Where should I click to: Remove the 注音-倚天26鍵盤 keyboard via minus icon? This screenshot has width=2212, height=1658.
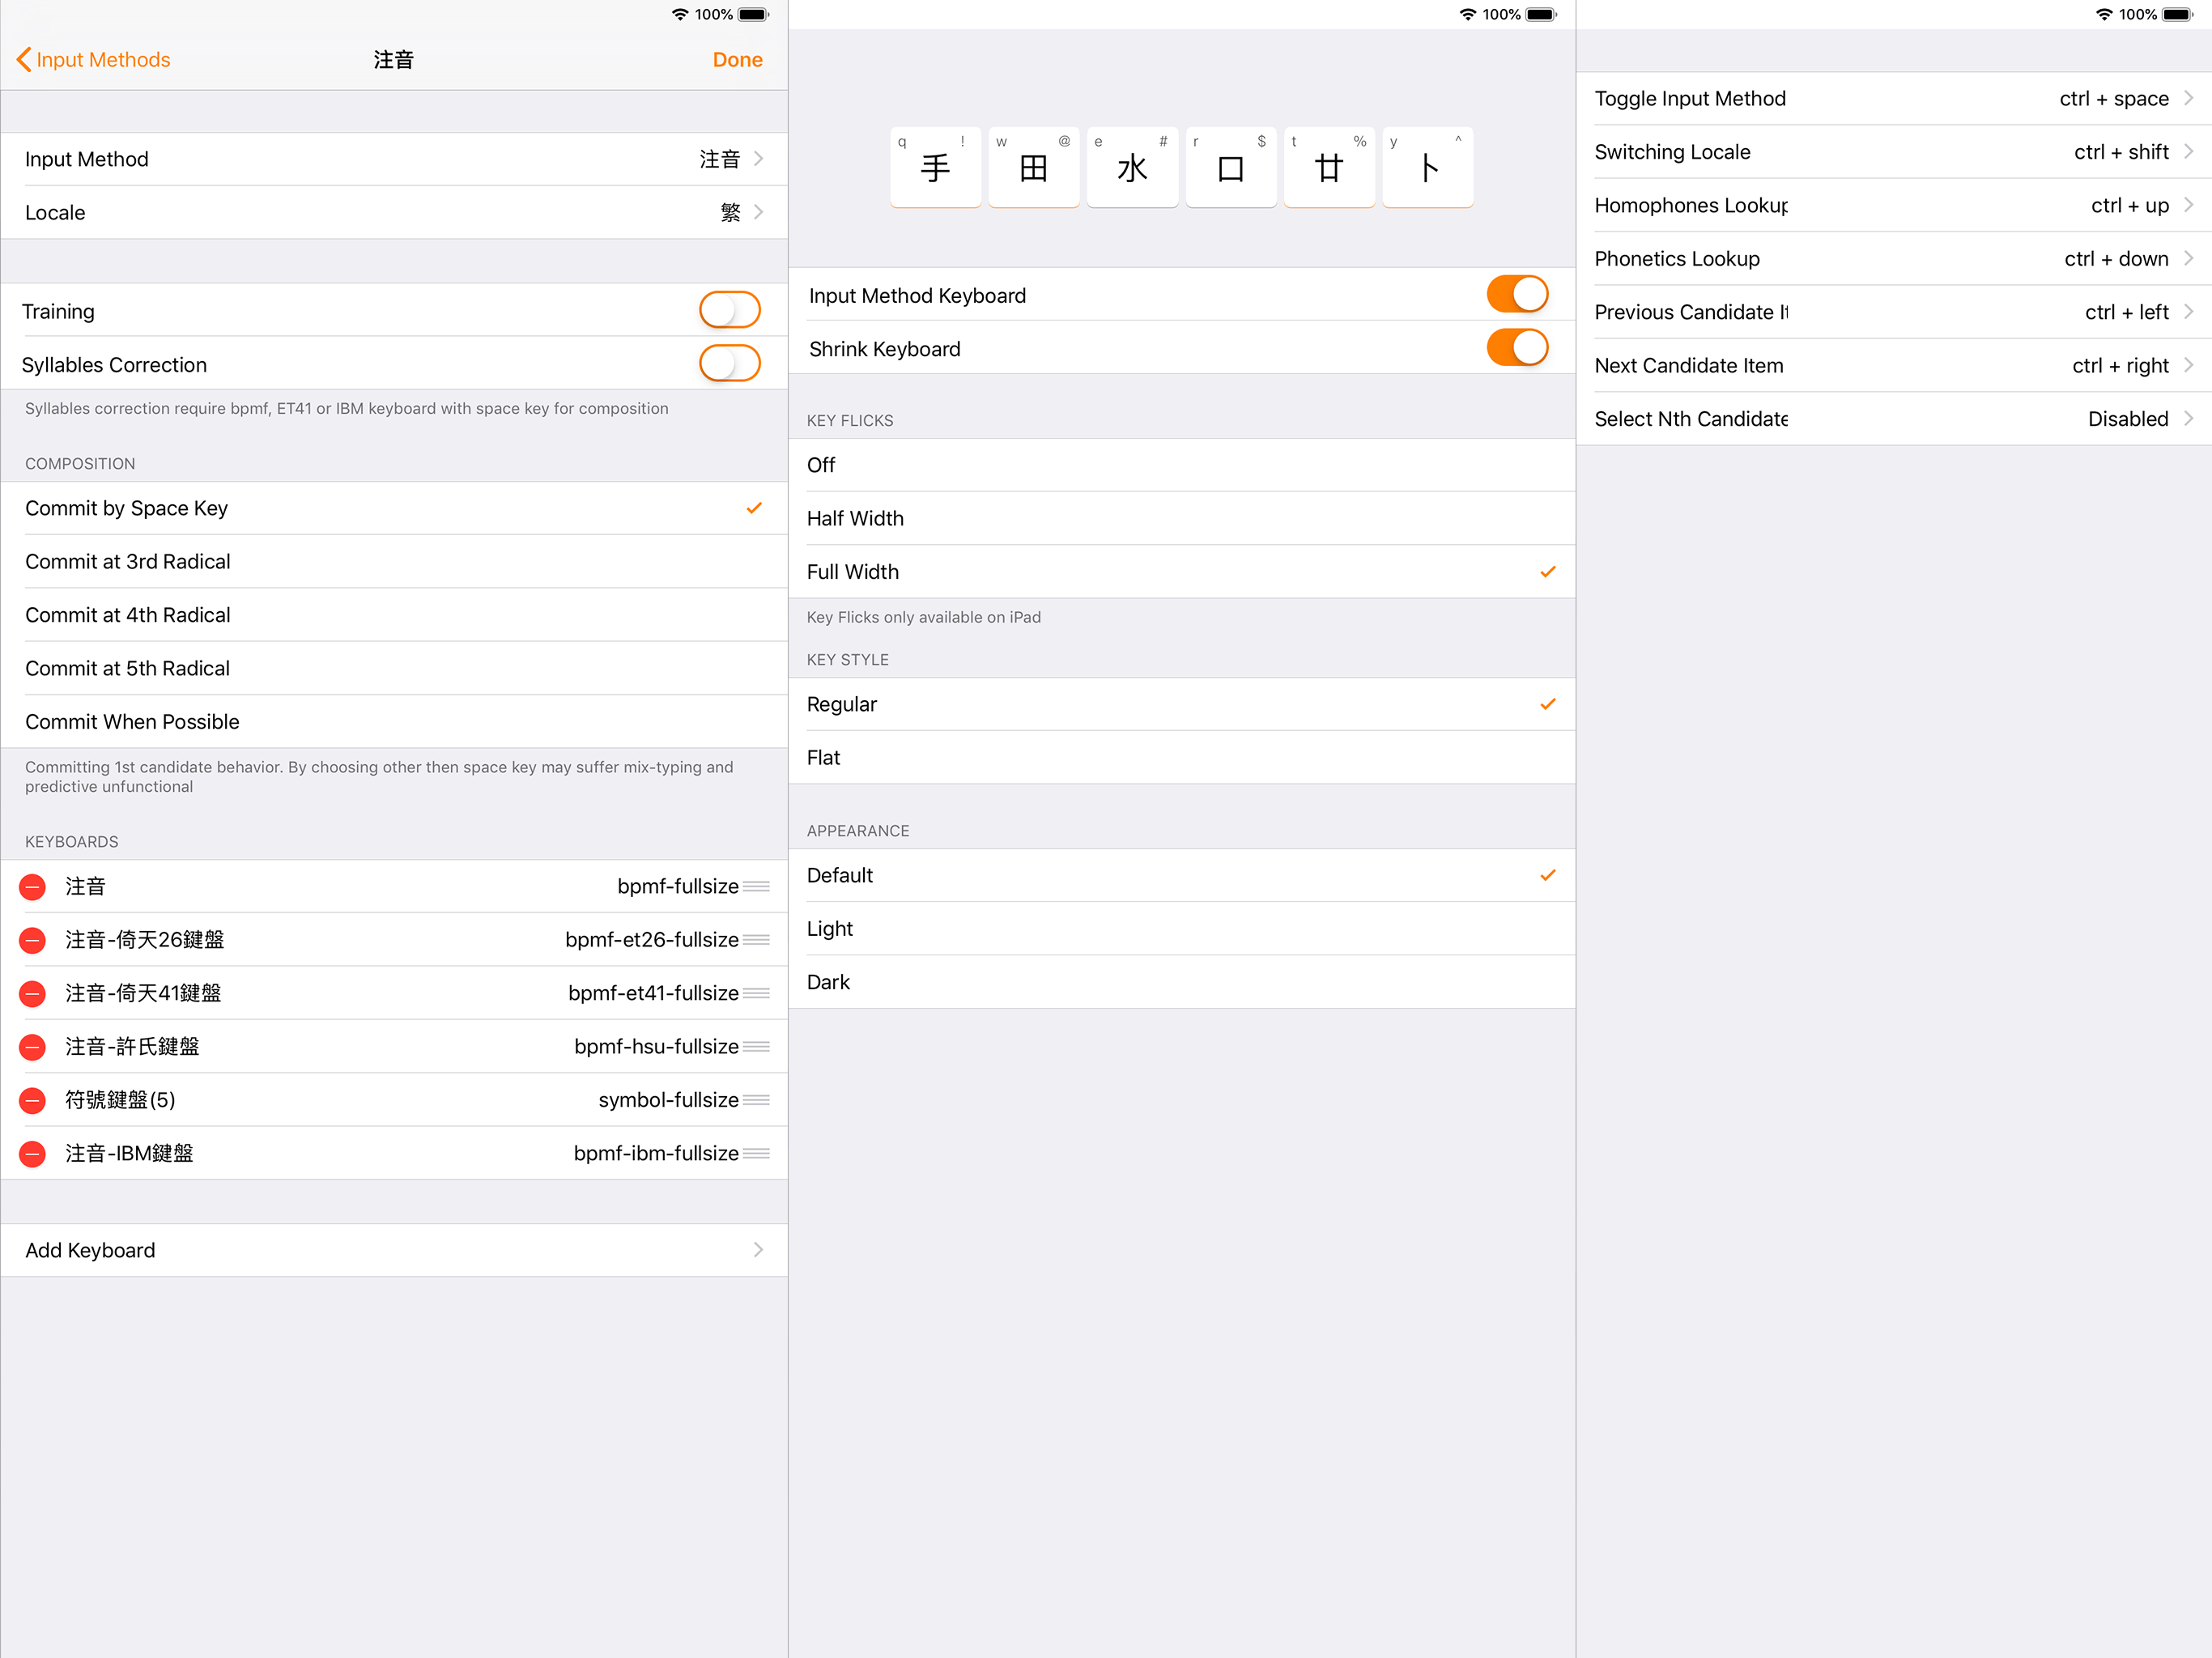tap(33, 940)
